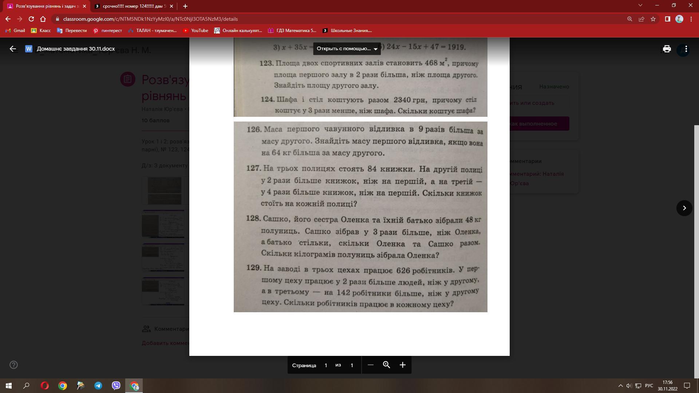Reload the page

tap(31, 19)
